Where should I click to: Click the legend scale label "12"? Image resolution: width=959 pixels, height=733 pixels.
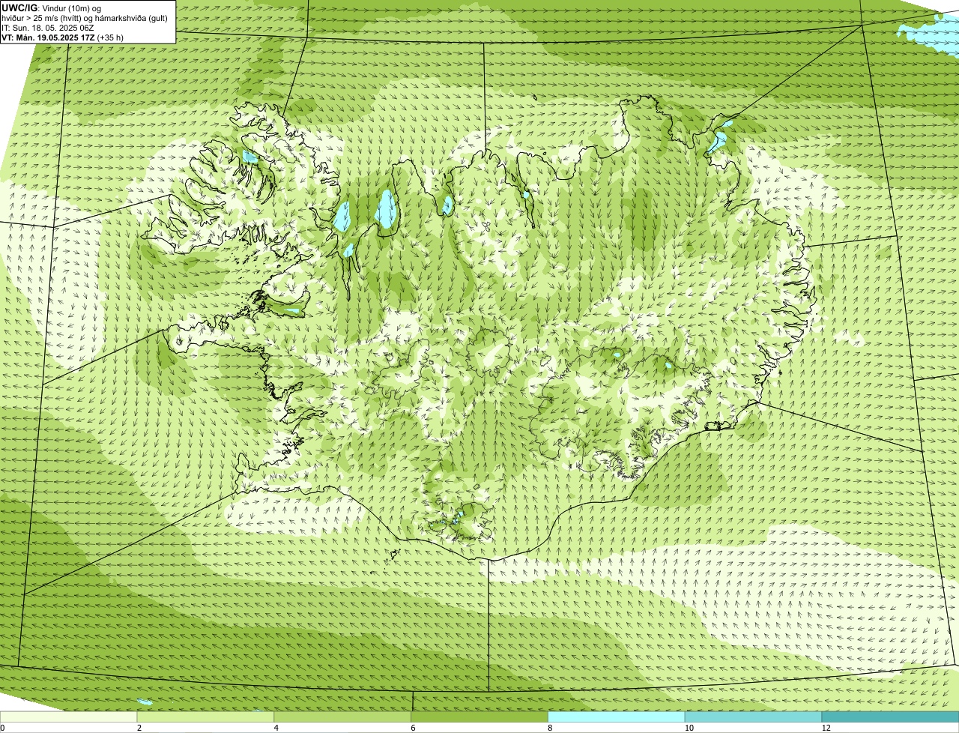point(826,728)
